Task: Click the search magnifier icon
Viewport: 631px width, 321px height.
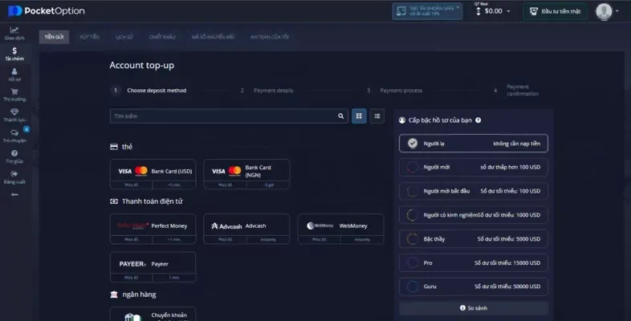Action: (341, 116)
